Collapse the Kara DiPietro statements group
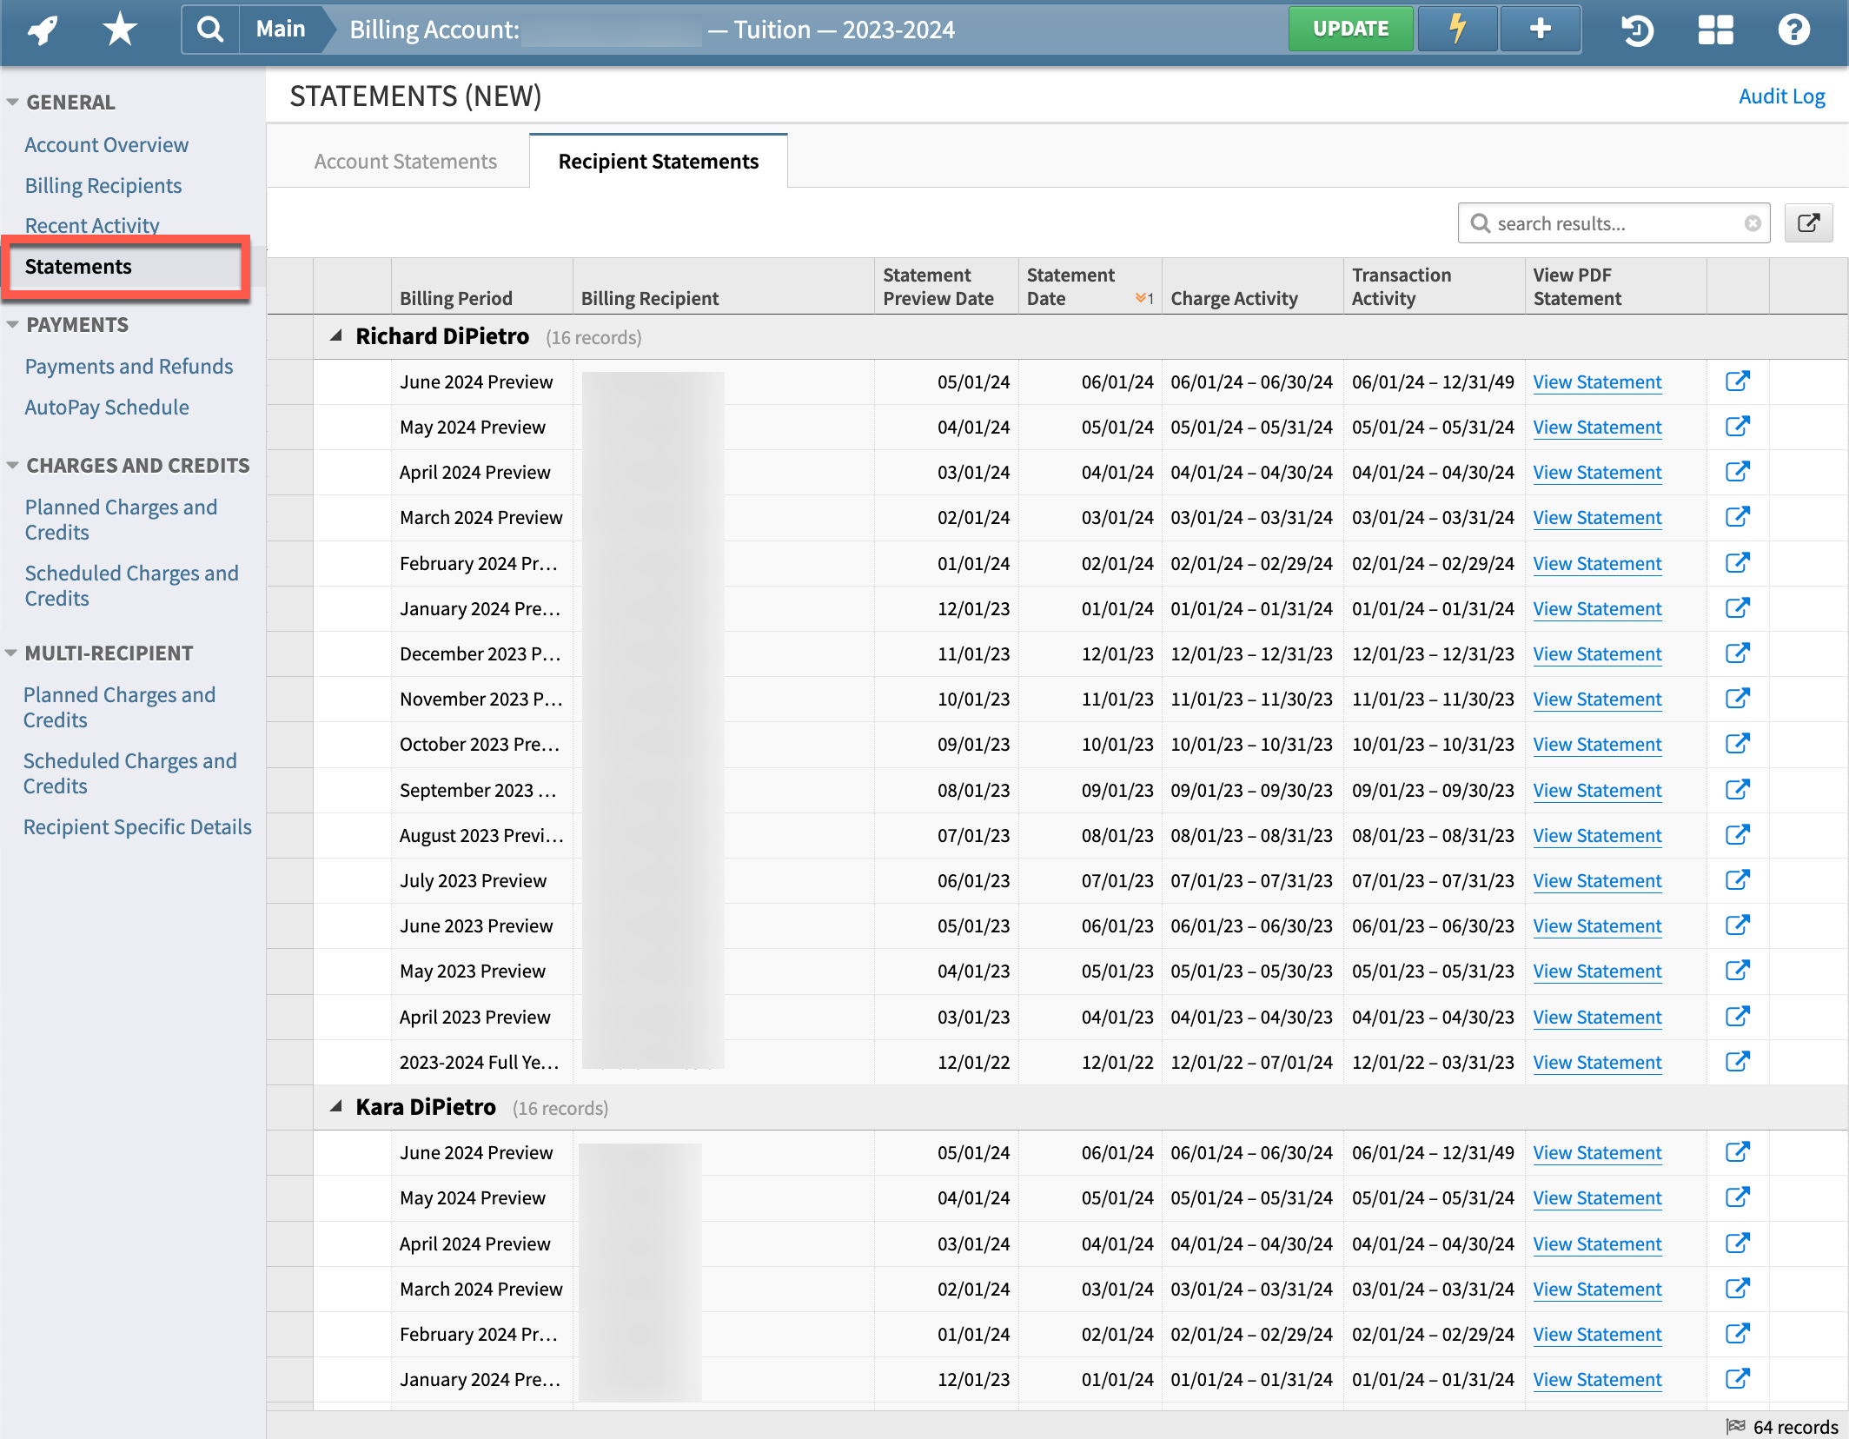This screenshot has height=1439, width=1849. [x=335, y=1107]
